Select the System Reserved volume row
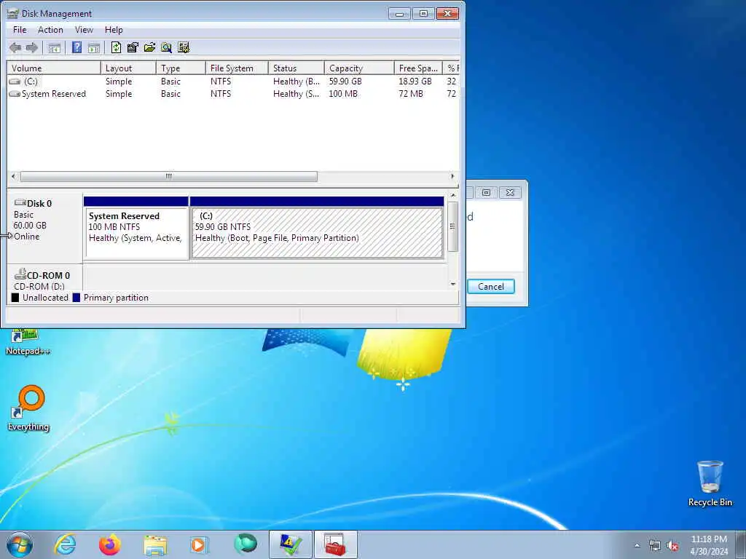Image resolution: width=746 pixels, height=559 pixels. 233,94
